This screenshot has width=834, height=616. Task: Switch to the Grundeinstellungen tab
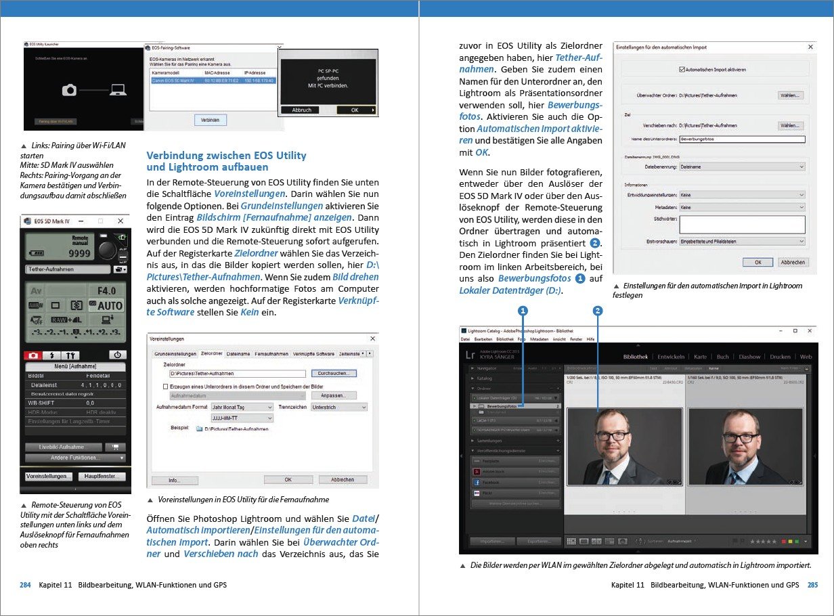coord(175,354)
